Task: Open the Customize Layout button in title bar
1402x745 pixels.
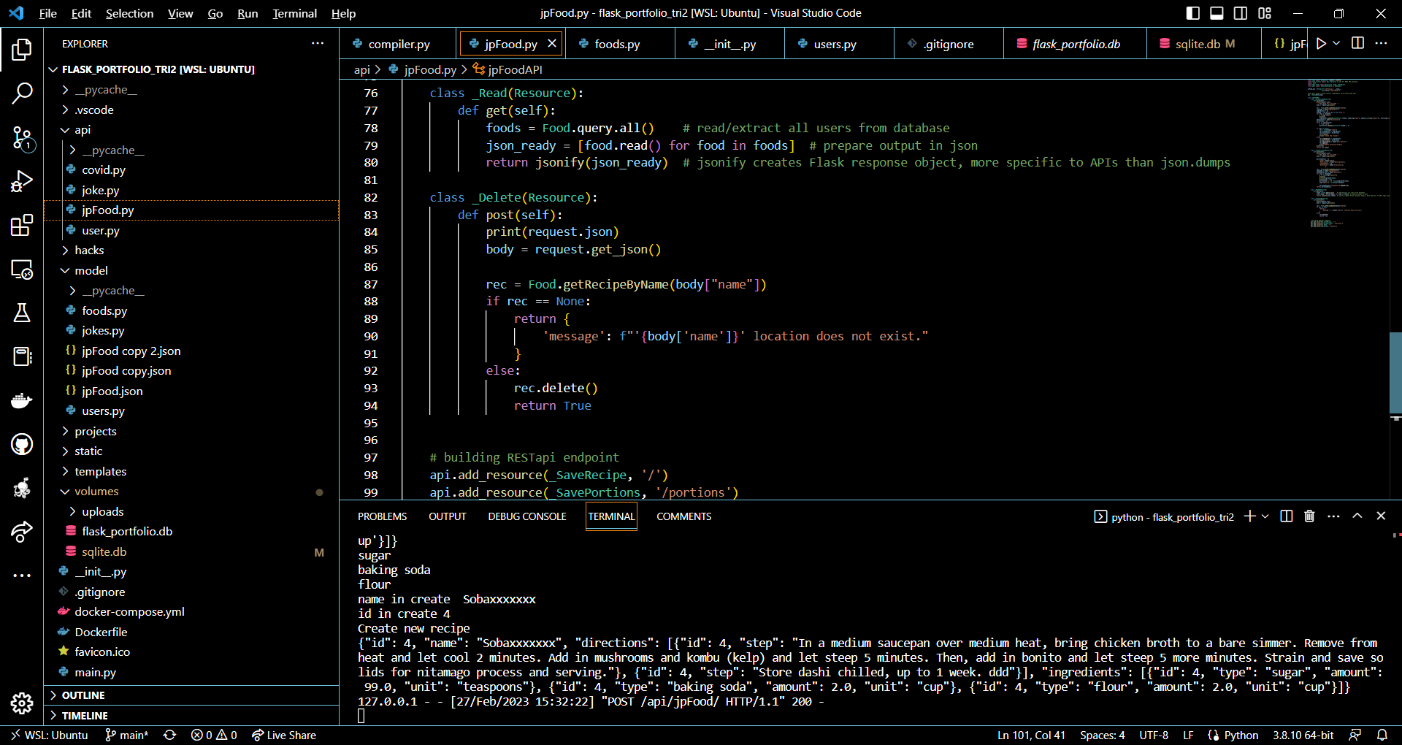Action: [1265, 13]
